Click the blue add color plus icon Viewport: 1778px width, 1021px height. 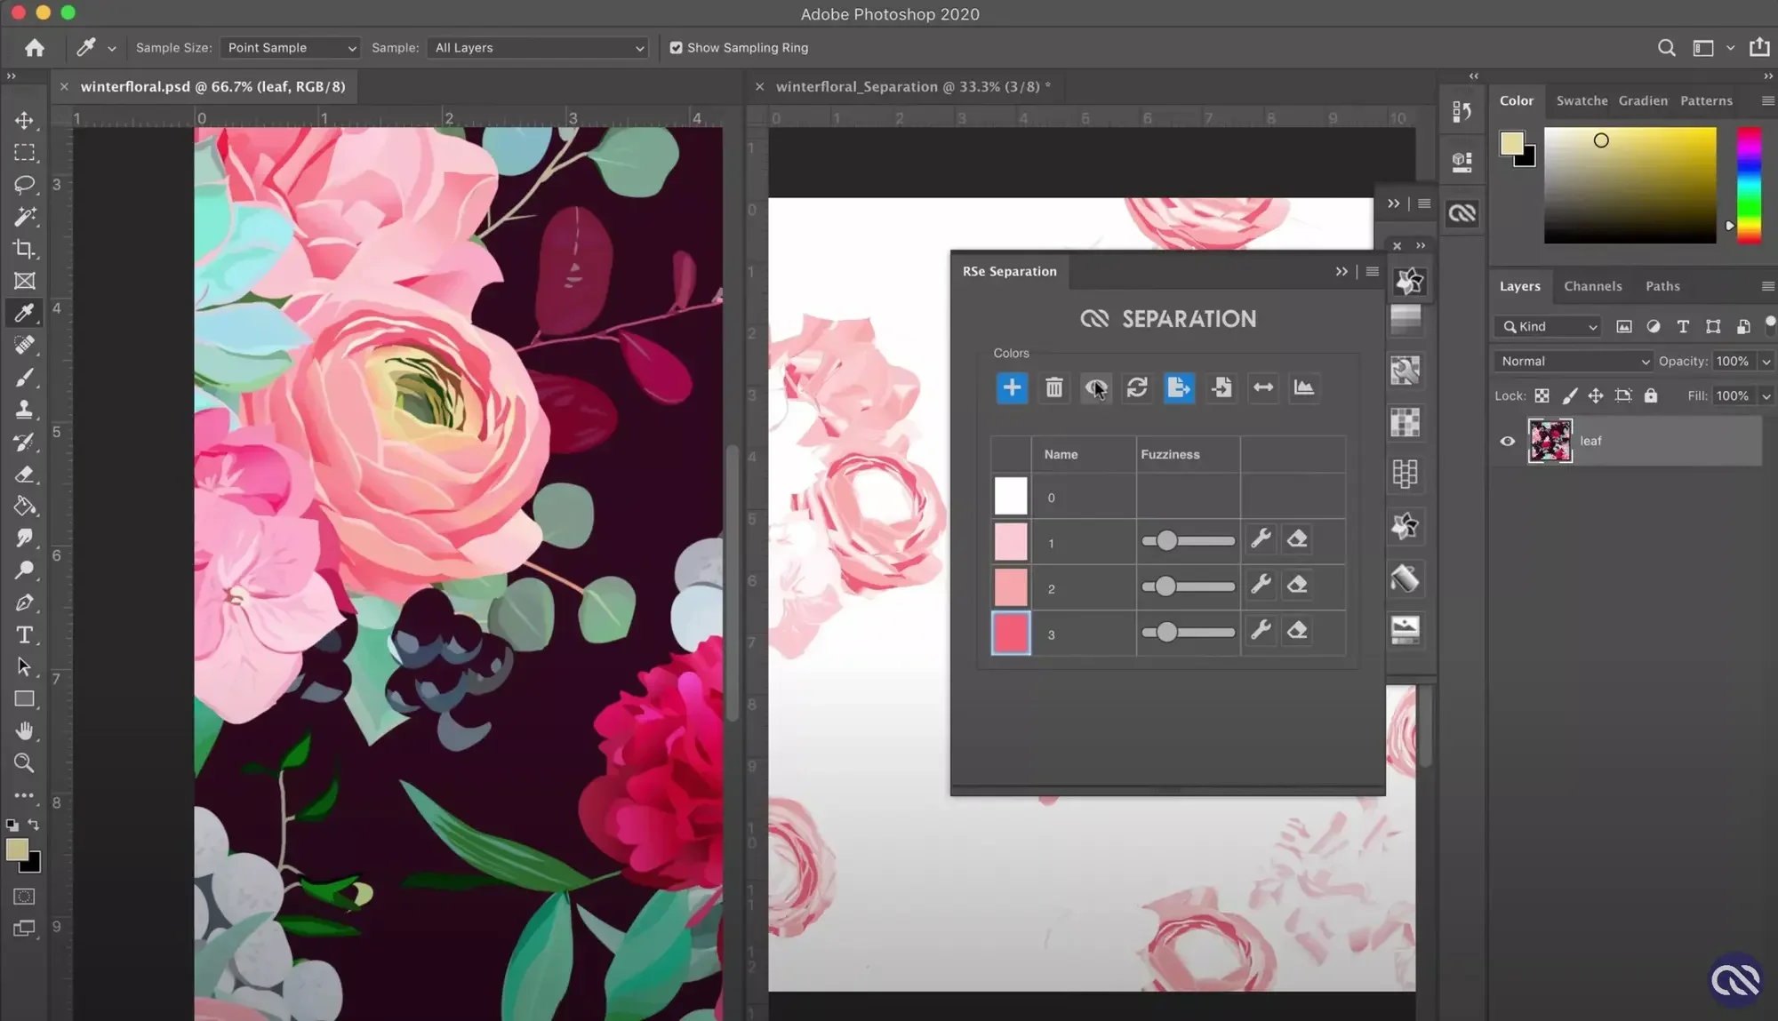[1012, 387]
